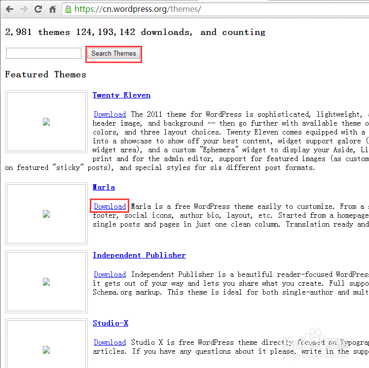This screenshot has width=369, height=368.
Task: Click the Marla theme thumbnail
Action: point(46,214)
